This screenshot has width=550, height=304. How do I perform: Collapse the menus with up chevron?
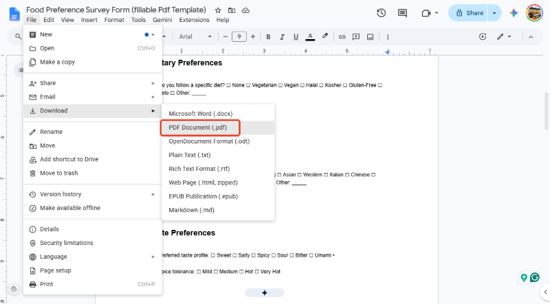pyautogui.click(x=531, y=36)
